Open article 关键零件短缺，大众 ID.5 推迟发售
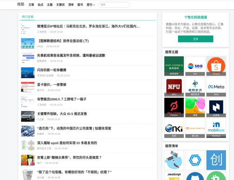Viewport: 234px width, 180px height. point(62,114)
